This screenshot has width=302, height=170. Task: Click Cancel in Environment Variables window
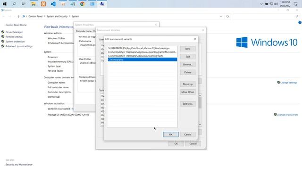193,144
